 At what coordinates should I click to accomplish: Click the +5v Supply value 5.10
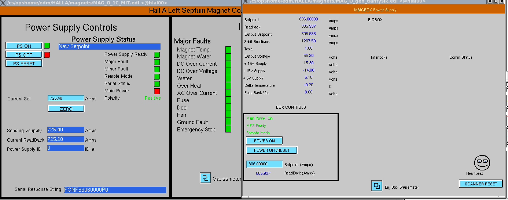(x=309, y=78)
